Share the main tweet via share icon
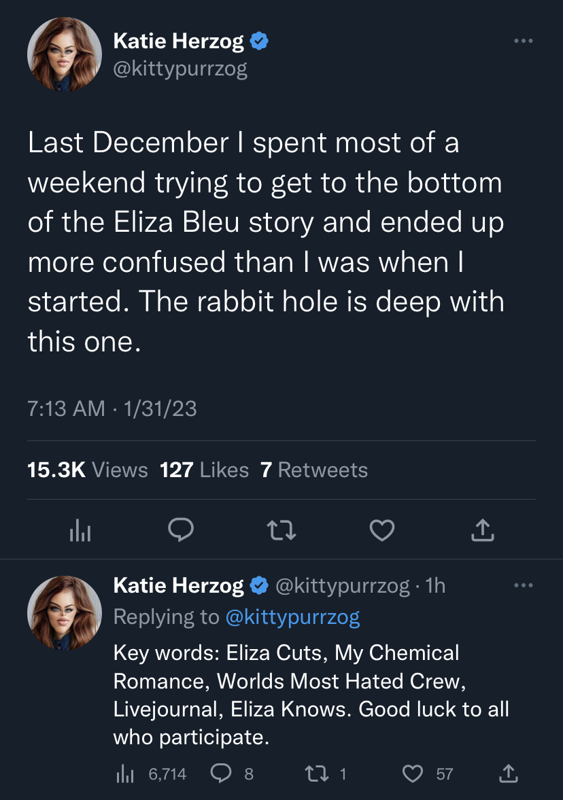Viewport: 563px width, 800px height. (x=483, y=530)
